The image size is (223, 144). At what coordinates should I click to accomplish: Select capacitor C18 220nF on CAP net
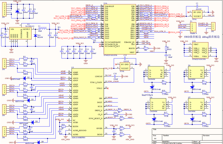point(115,76)
